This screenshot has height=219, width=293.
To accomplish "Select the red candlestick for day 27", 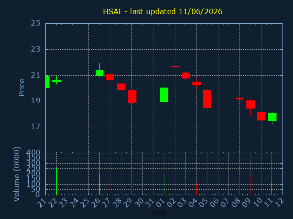I will click(110, 77).
